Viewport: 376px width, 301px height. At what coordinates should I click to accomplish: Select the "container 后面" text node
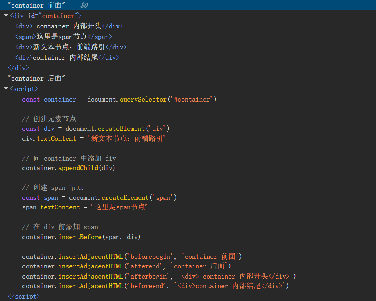pyautogui.click(x=37, y=78)
